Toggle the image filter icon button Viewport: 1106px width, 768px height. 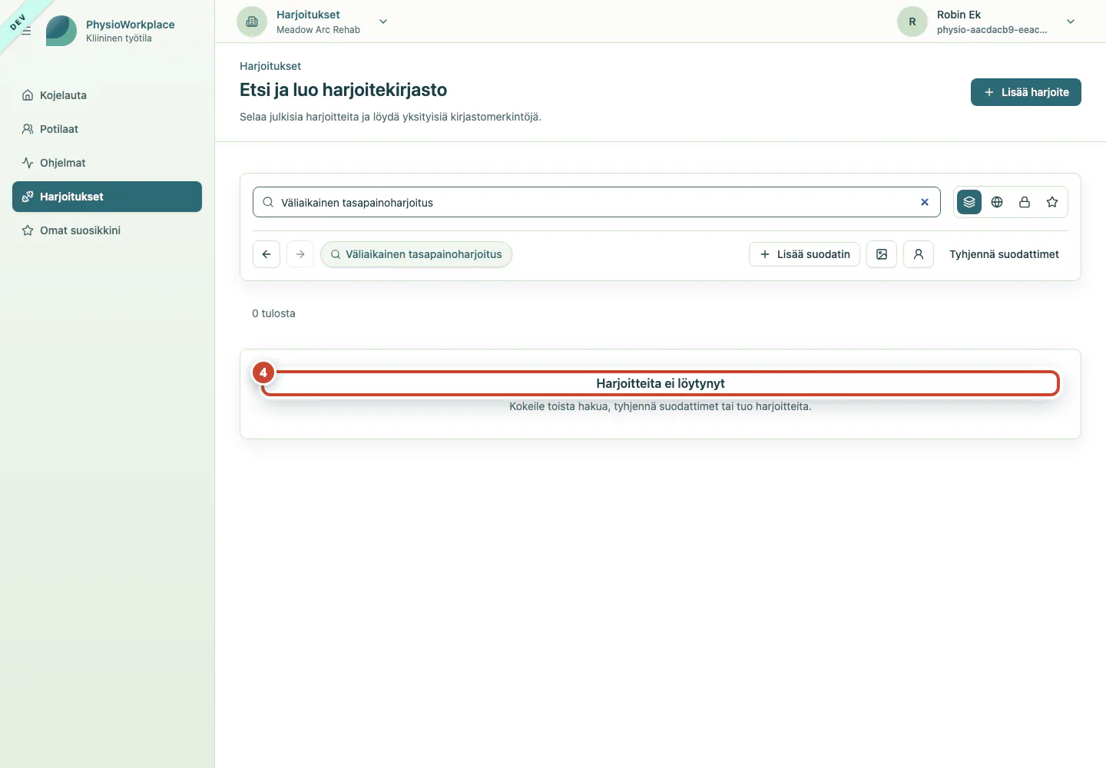coord(882,254)
